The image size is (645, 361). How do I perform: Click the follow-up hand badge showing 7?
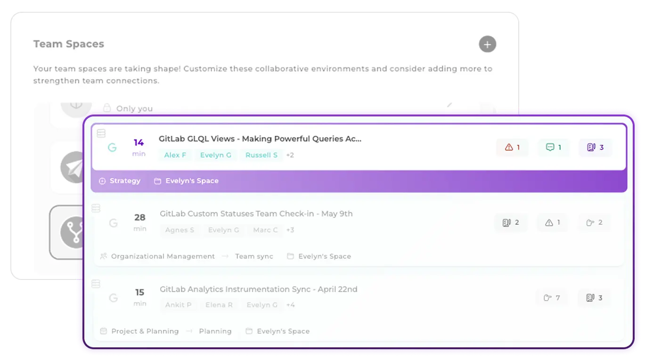551,297
